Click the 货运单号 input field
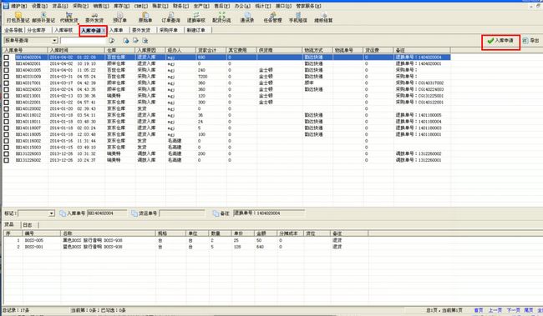Screen dimensions: 543x316 182,213
